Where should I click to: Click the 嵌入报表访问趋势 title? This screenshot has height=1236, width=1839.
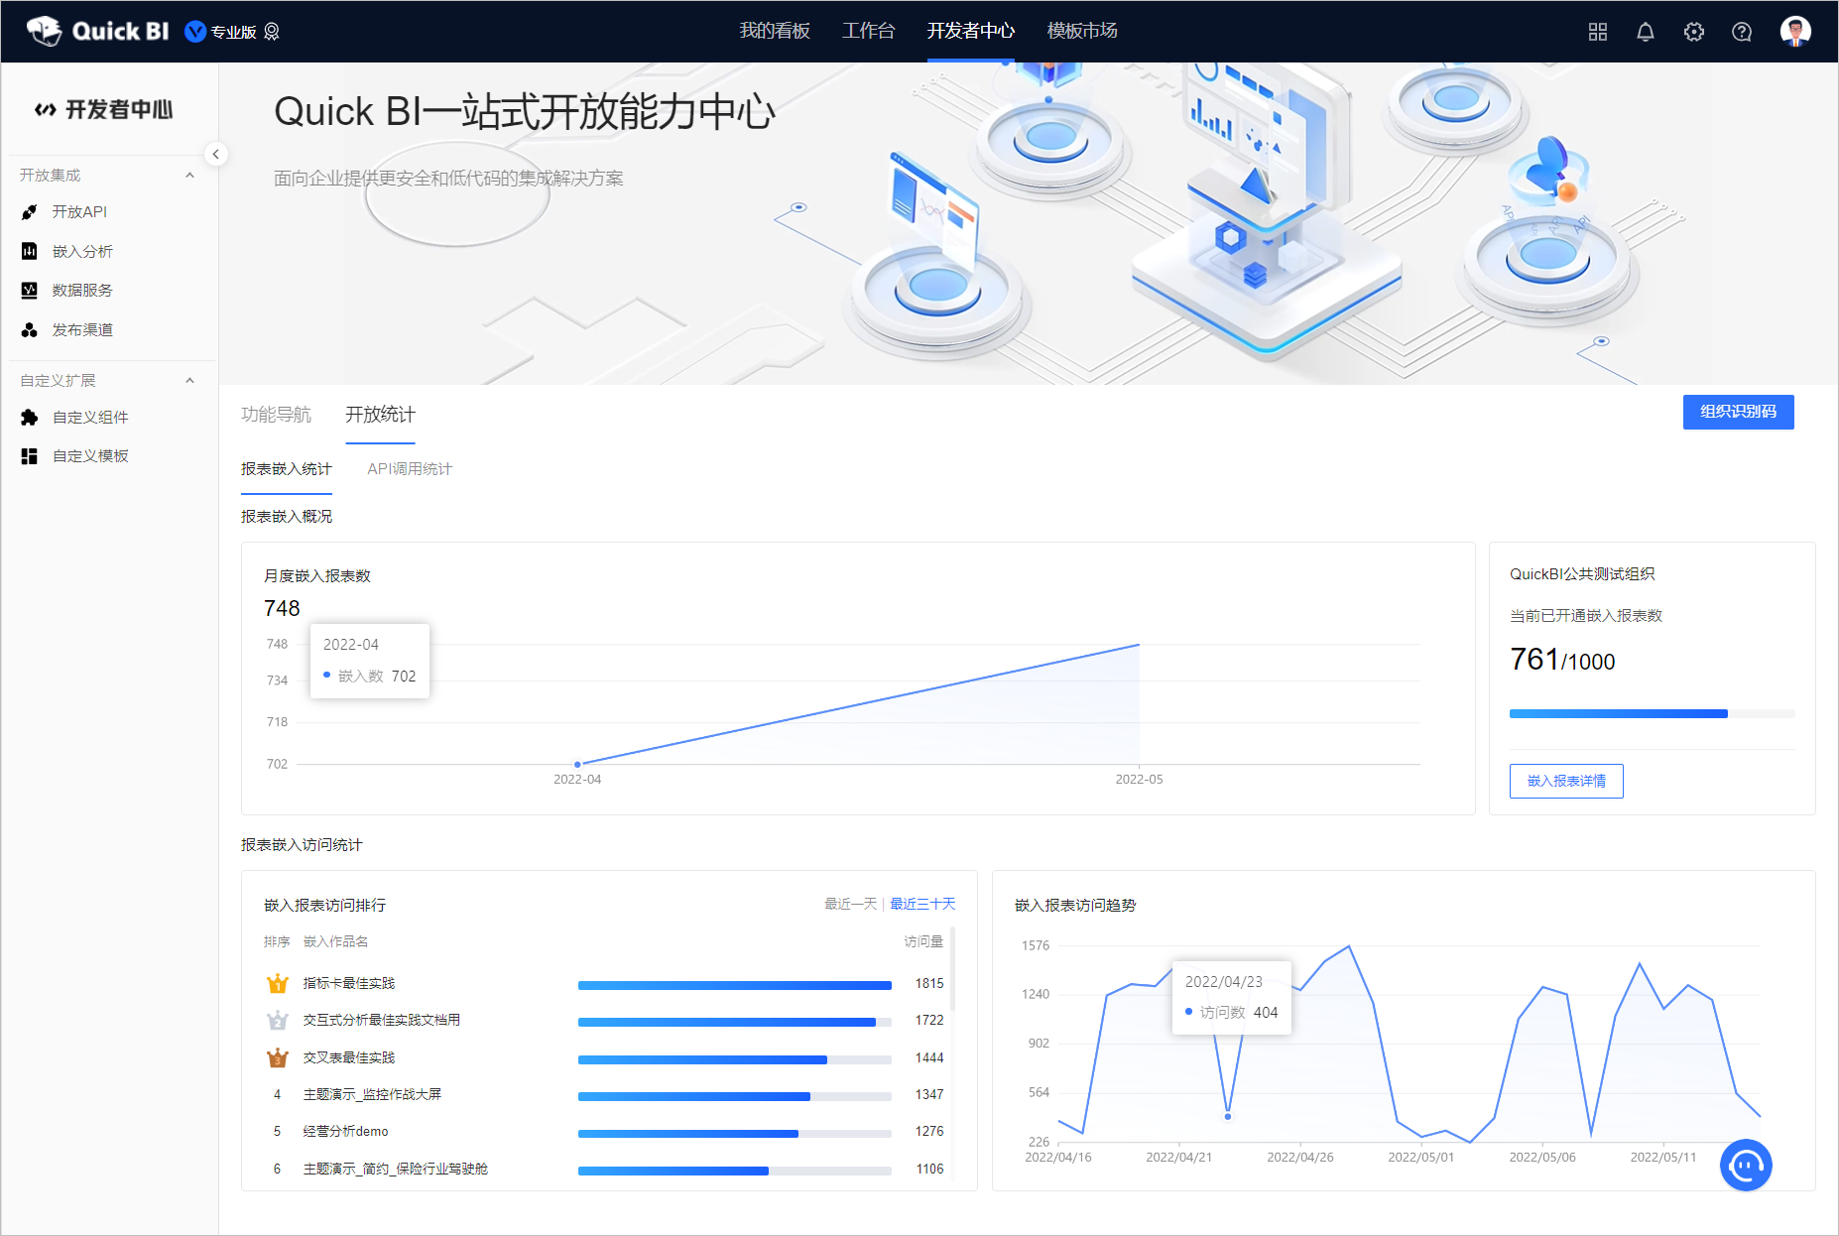pos(1075,905)
